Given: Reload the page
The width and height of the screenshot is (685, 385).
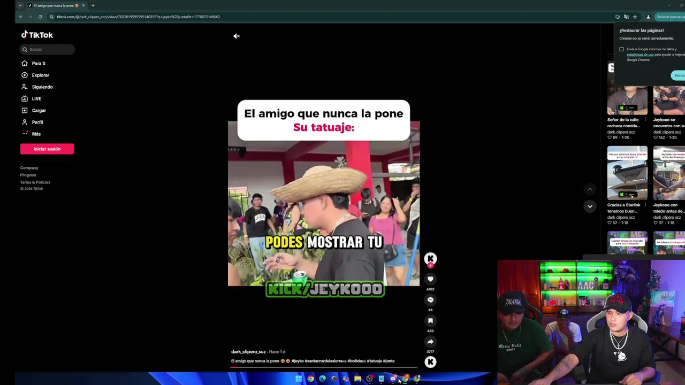Looking at the screenshot, I should coord(40,17).
